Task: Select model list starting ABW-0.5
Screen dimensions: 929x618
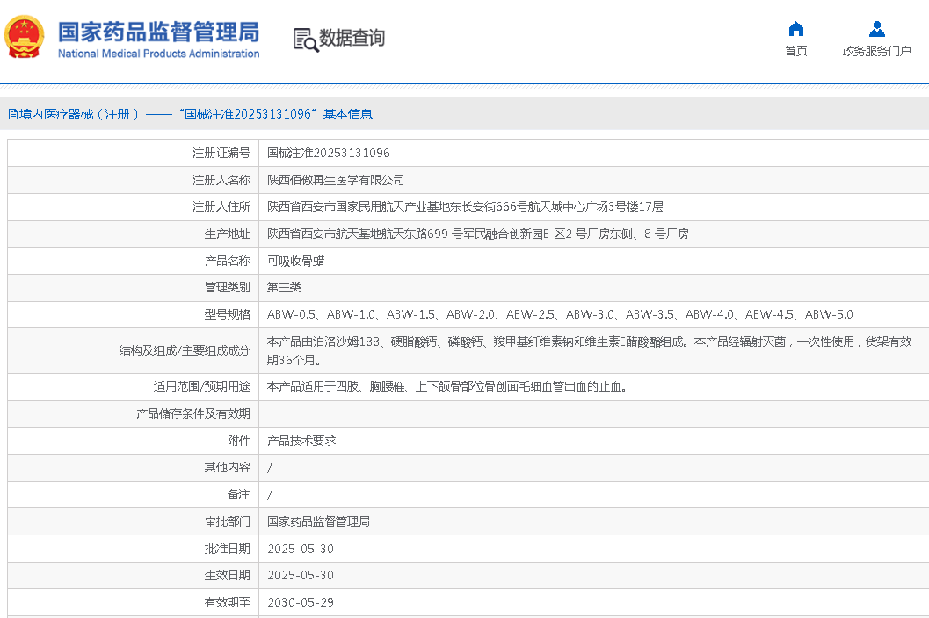Action: click(x=561, y=314)
